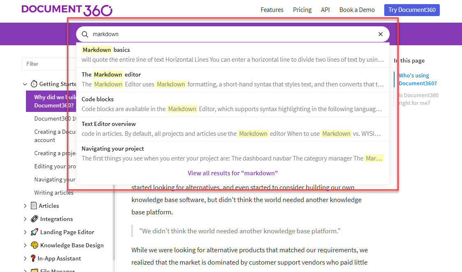This screenshot has height=272, width=462.
Task: Click the Landing Page Editor rocket icon
Action: 34,232
